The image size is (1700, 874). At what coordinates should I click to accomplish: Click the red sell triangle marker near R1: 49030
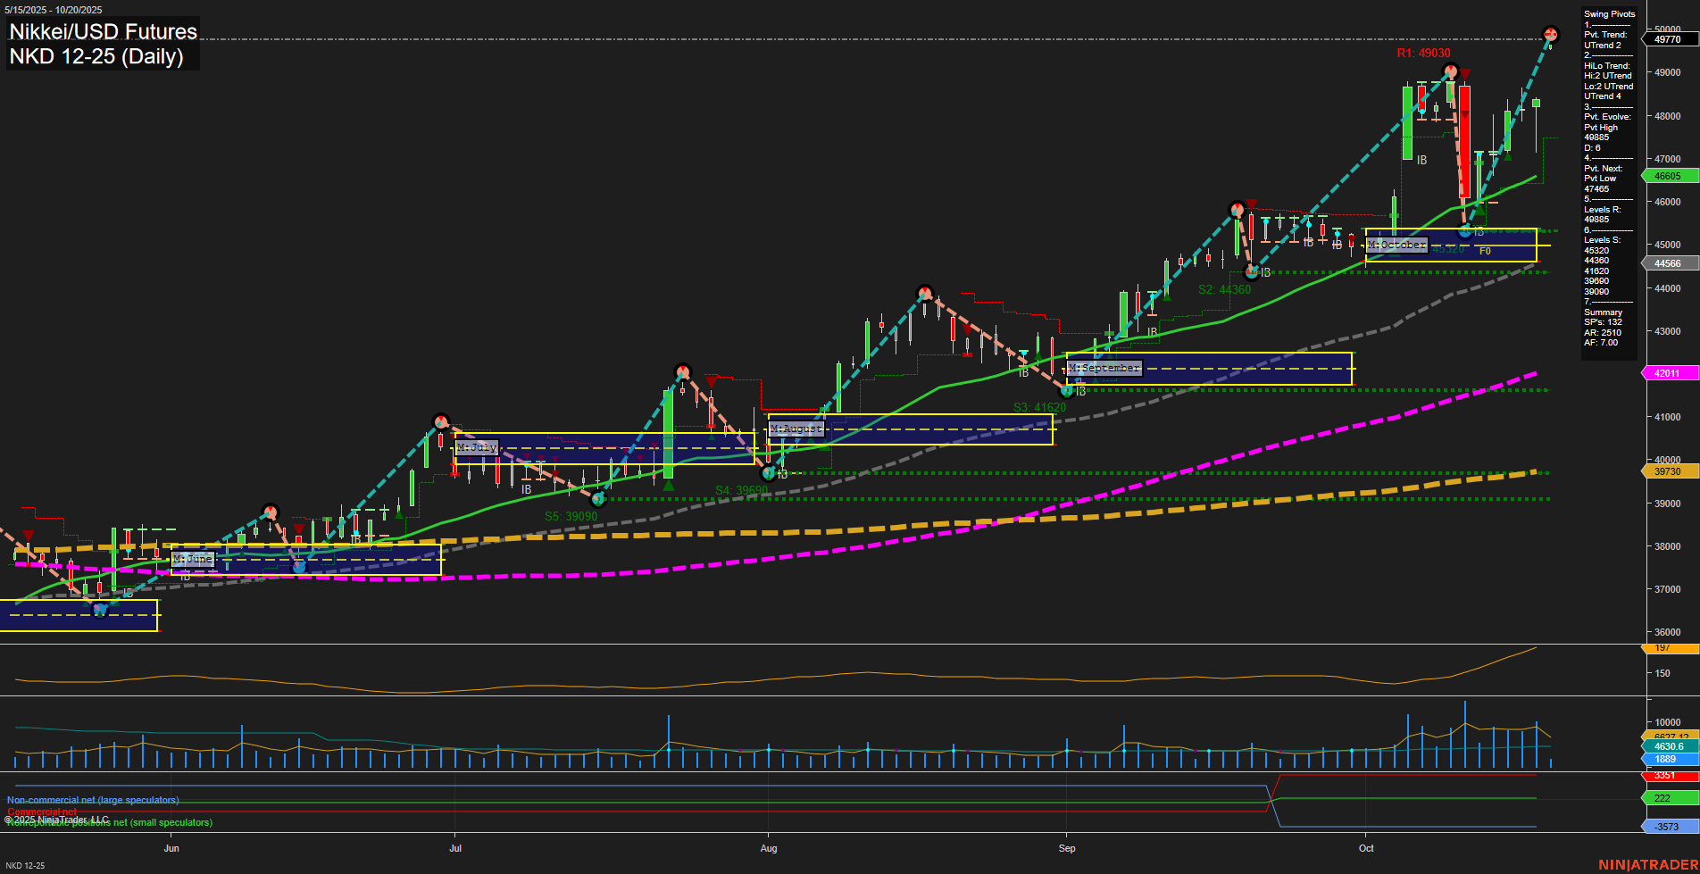tap(1467, 71)
